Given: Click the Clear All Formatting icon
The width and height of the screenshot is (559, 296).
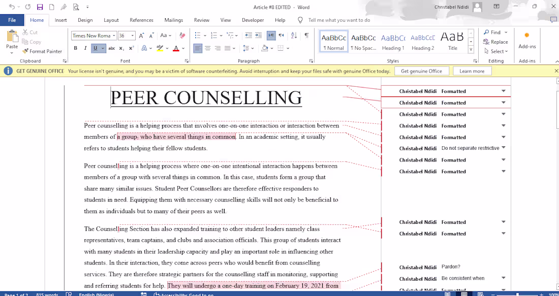Looking at the screenshot, I should pyautogui.click(x=182, y=36).
